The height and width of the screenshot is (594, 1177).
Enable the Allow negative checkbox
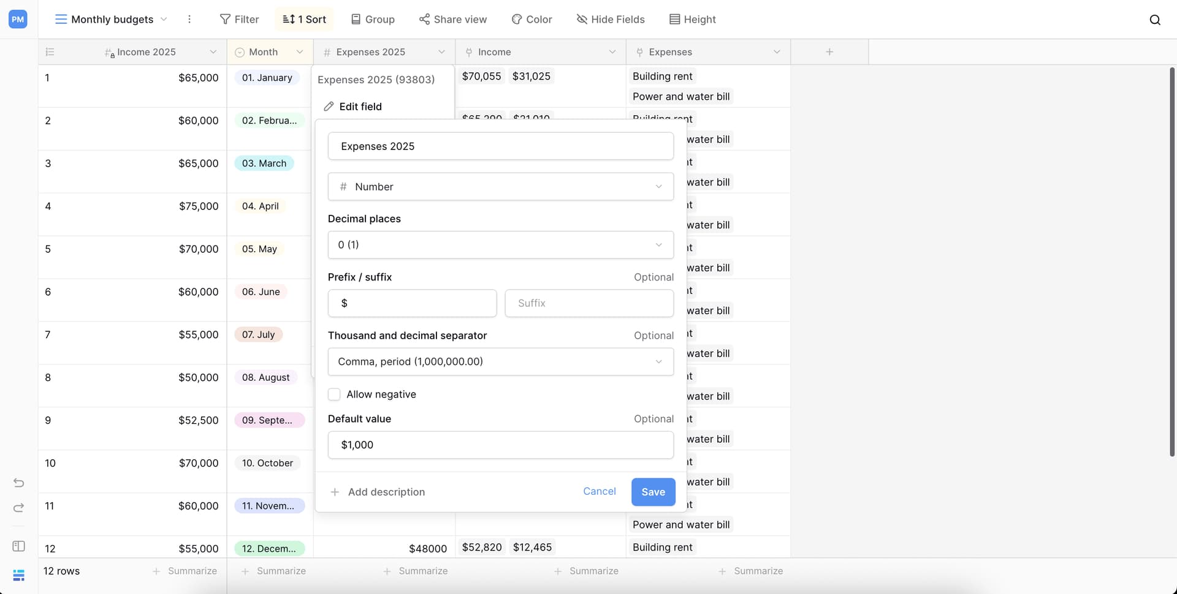click(334, 394)
